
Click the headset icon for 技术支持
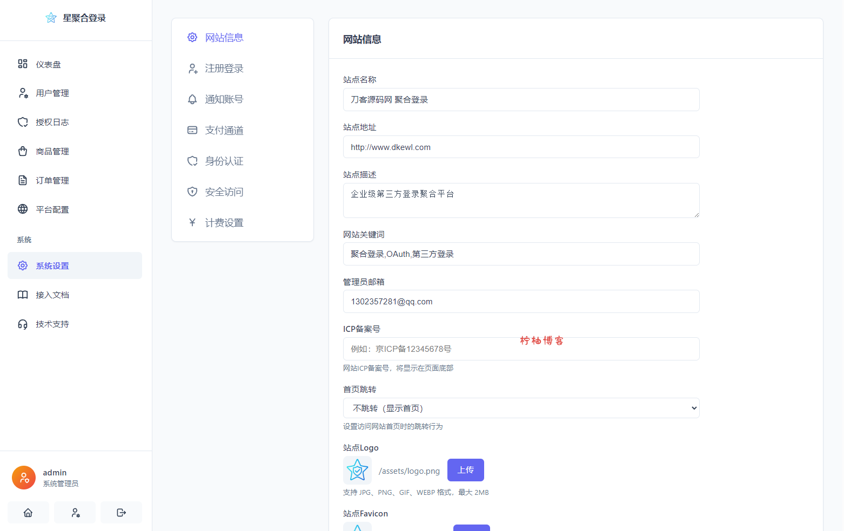(23, 324)
